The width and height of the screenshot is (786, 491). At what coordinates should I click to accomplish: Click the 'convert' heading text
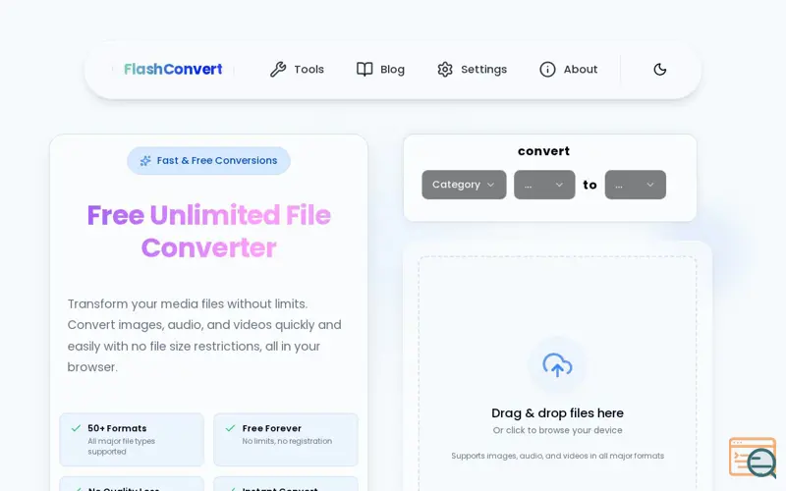[544, 151]
